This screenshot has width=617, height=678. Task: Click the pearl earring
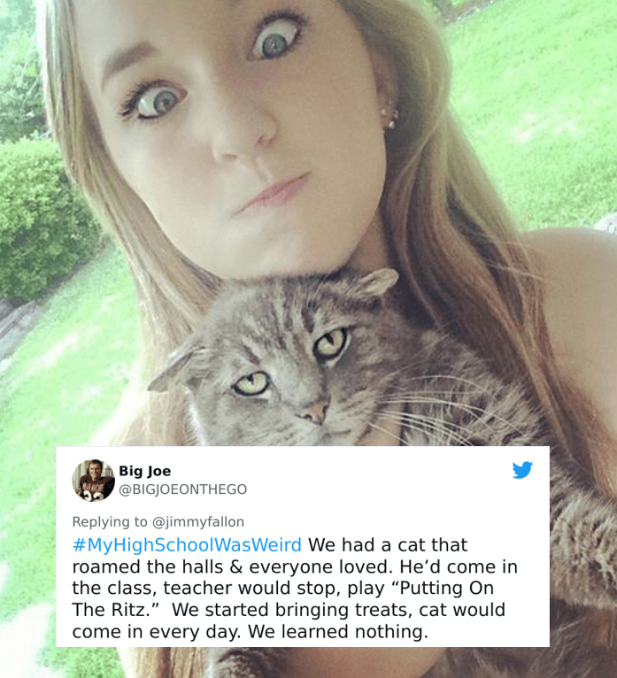coord(390,117)
